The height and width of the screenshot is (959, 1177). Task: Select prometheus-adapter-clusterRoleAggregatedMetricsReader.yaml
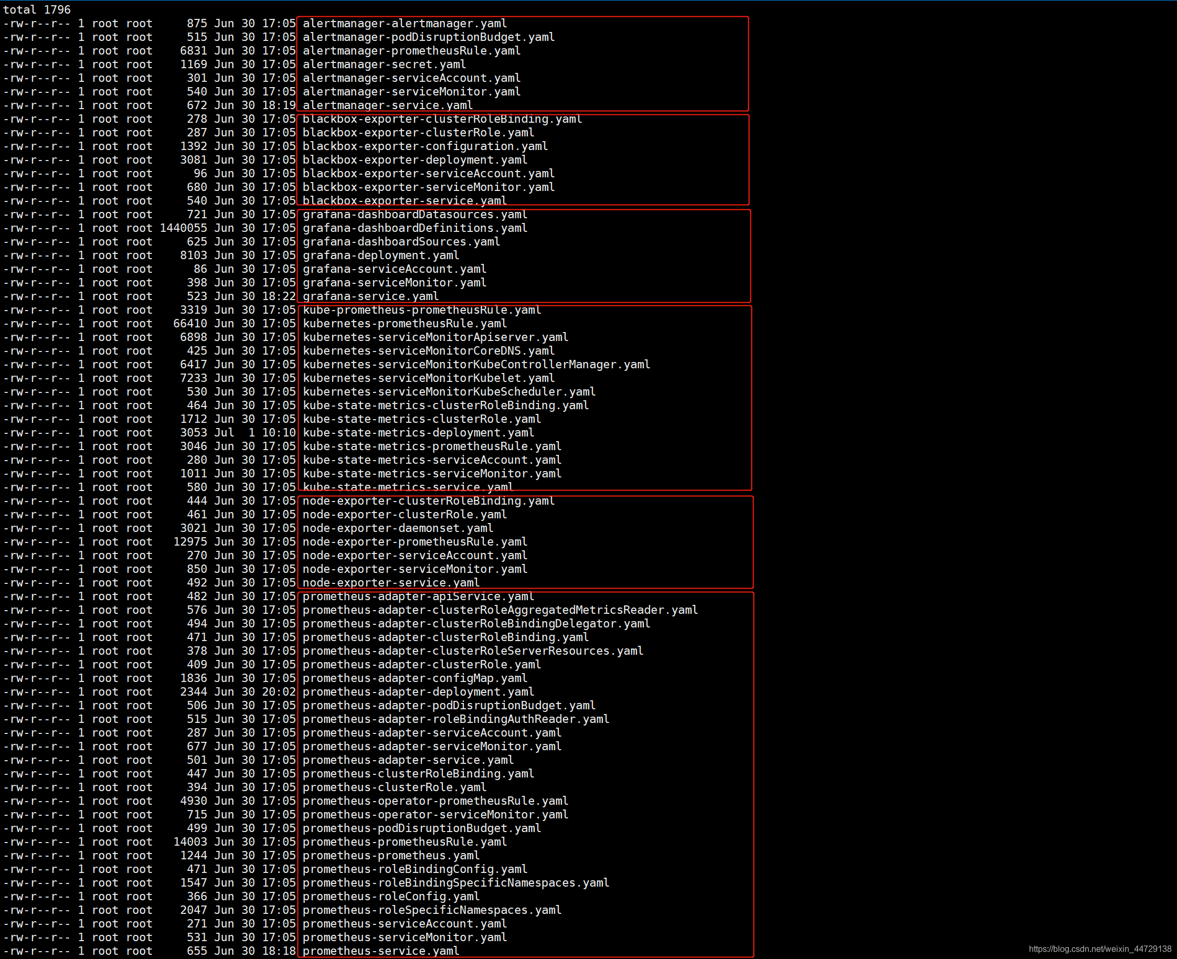pyautogui.click(x=500, y=610)
